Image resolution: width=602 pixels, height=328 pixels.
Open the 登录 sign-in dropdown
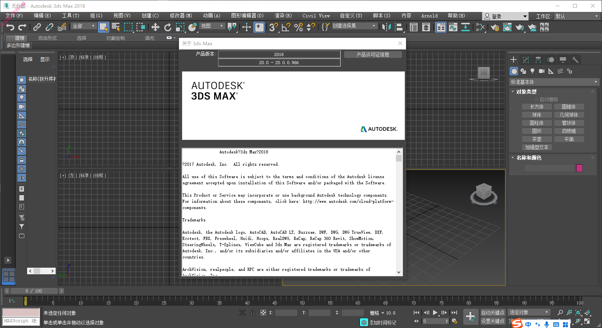point(505,16)
